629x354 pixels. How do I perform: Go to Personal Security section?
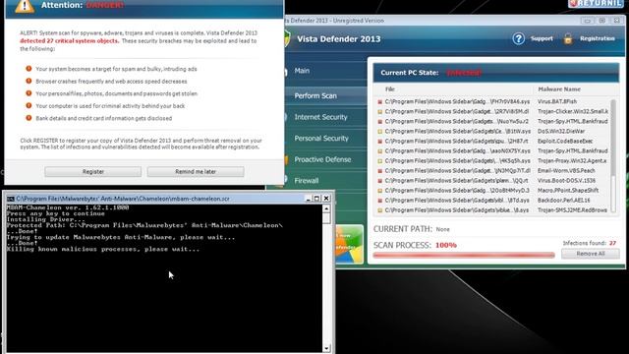(x=321, y=138)
